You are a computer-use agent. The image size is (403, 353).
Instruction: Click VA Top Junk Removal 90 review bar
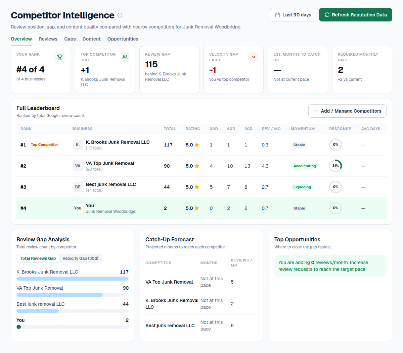[x=73, y=295]
